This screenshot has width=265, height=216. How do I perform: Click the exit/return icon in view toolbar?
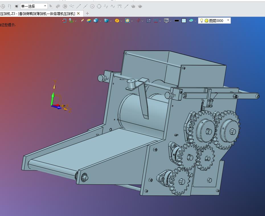click(64, 21)
